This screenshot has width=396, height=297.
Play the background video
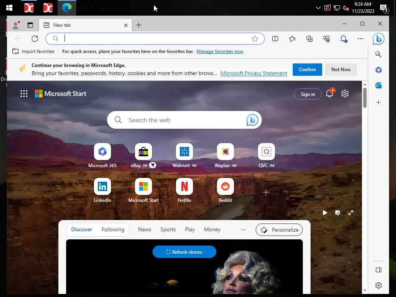point(325,213)
